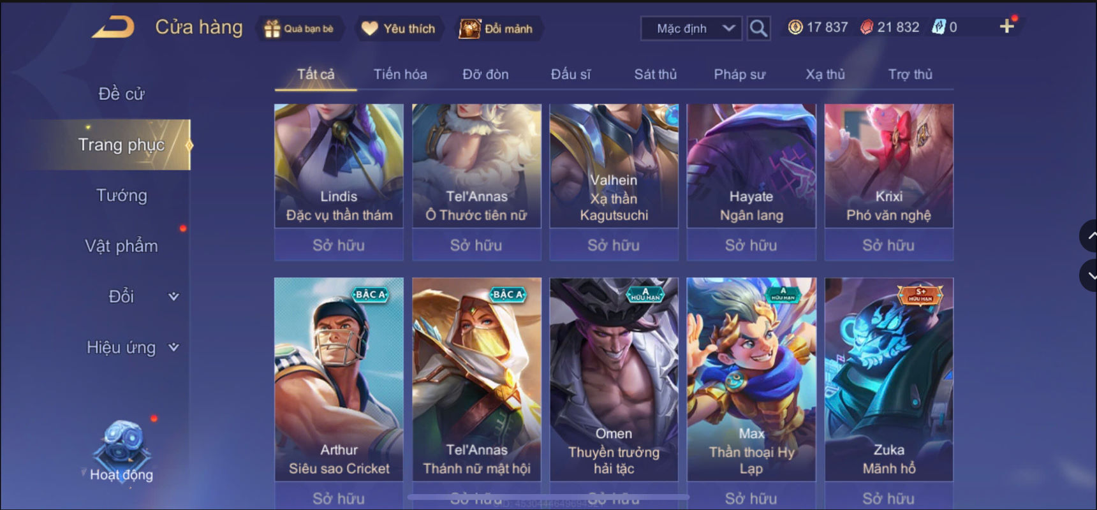
Task: Select the Zuka Mãnh hổ skin card
Action: (888, 379)
